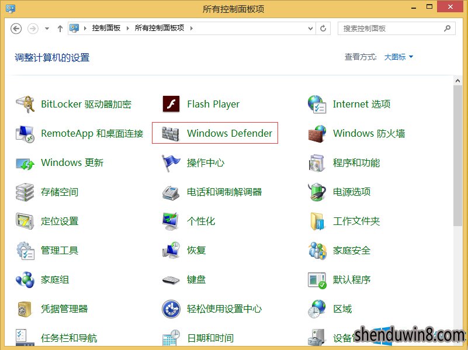Open the RemoteApp 和桌面连接 icon

tap(25, 133)
